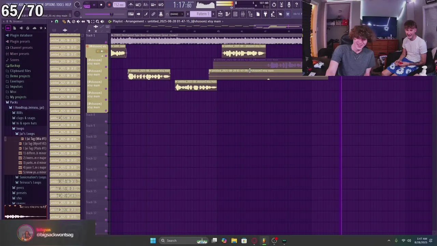Open File Explorer from taskbar
Screen dimensions: 437x246
(x=234, y=241)
